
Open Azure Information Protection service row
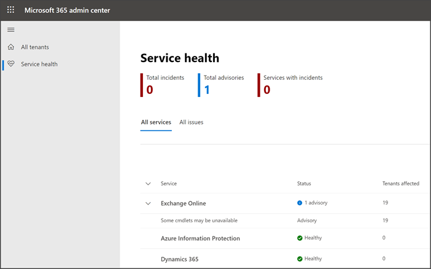200,238
